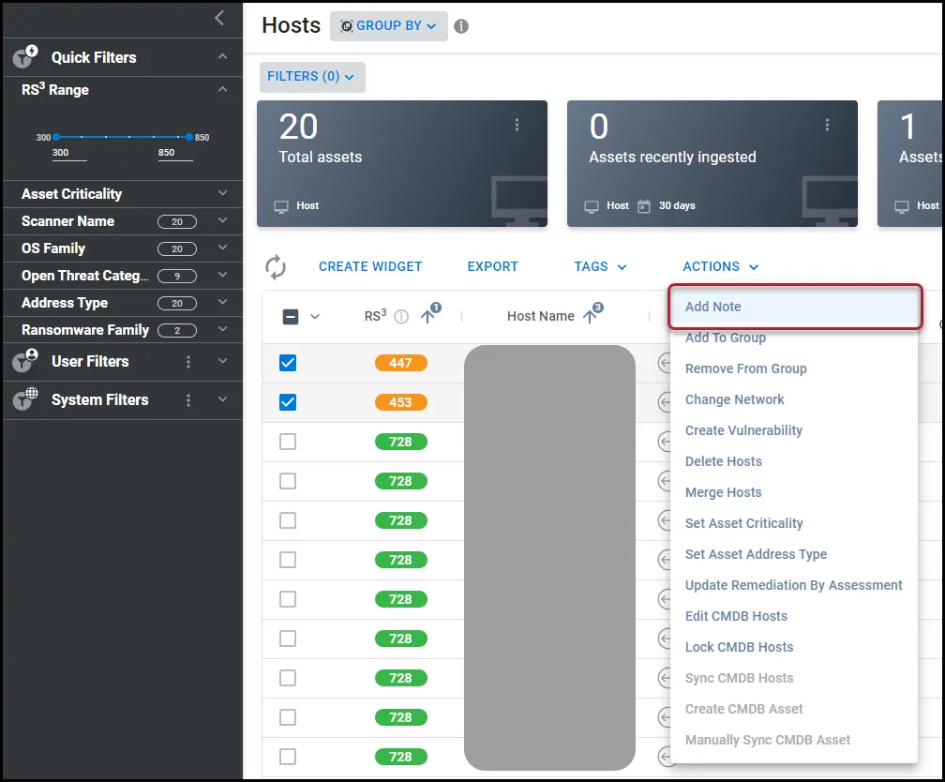Click the Create Widget button

[370, 266]
